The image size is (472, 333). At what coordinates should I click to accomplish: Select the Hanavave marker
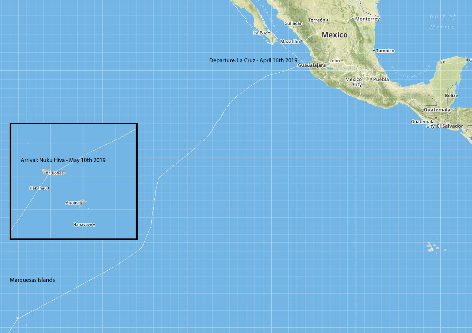(x=95, y=224)
